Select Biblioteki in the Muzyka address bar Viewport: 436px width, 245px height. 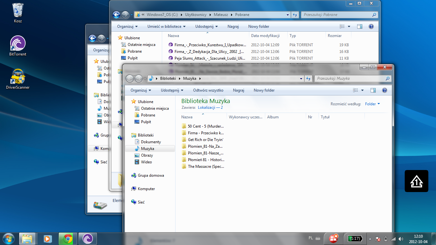pyautogui.click(x=167, y=78)
